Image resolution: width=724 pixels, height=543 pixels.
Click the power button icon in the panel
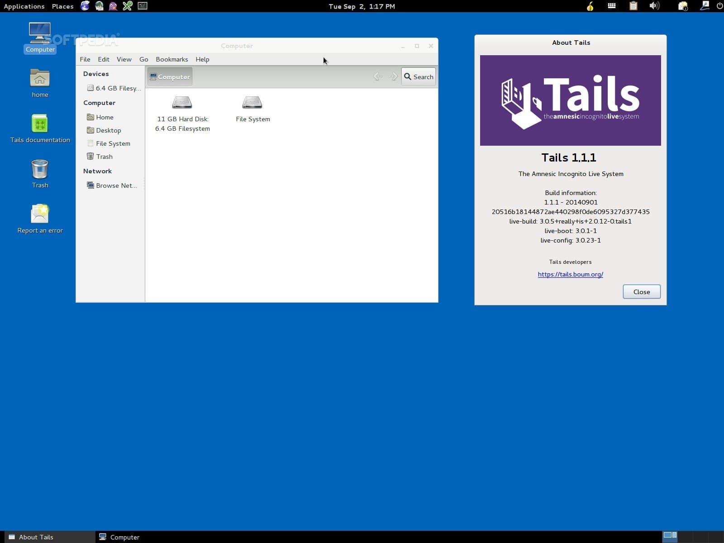(x=719, y=6)
